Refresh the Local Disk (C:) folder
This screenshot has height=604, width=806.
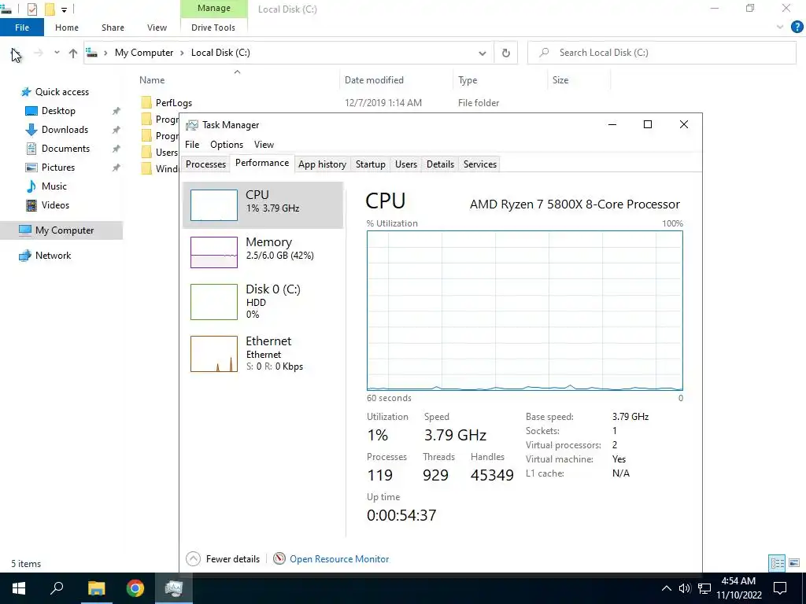pos(506,53)
